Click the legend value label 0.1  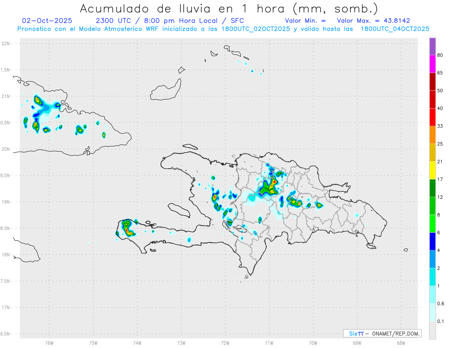[441, 321]
